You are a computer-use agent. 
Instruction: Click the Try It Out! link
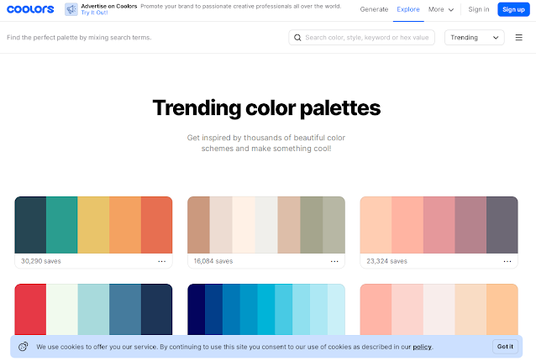tap(93, 13)
